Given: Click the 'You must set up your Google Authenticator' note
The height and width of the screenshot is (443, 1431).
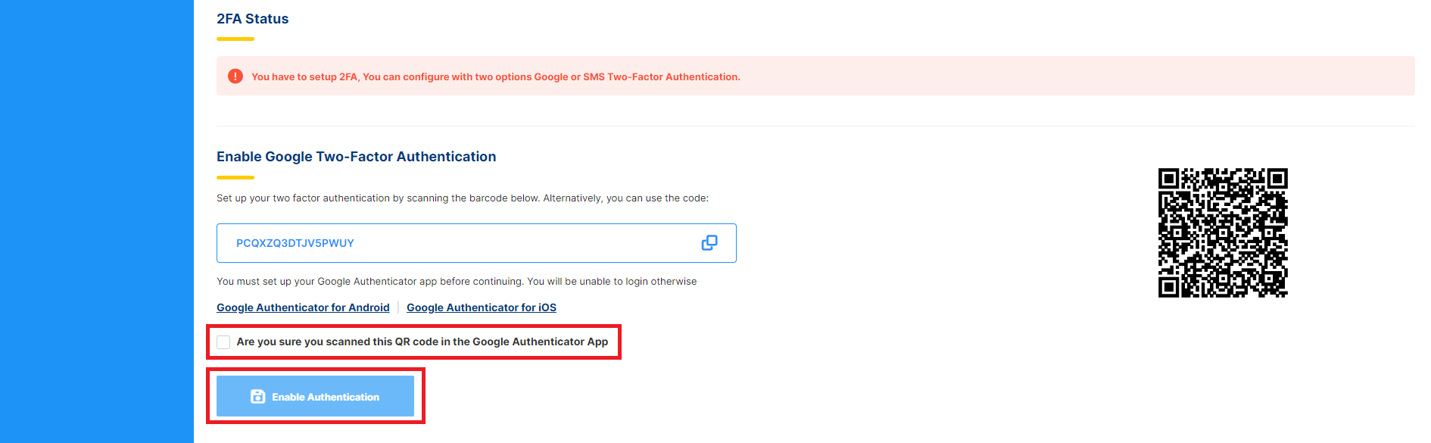Looking at the screenshot, I should [457, 282].
